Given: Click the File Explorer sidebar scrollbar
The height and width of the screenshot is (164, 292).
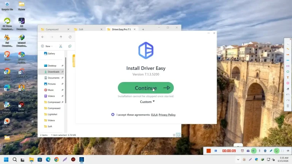Looking at the screenshot, I should (x=65, y=80).
